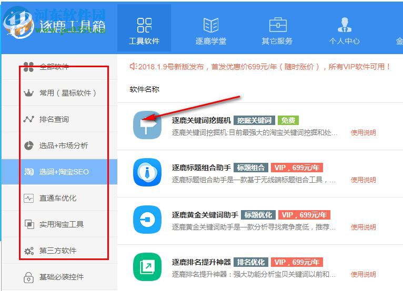Image resolution: width=403 pixels, height=291 pixels.
Task: Click the clover icon beside 全部软件
Action: 28,67
